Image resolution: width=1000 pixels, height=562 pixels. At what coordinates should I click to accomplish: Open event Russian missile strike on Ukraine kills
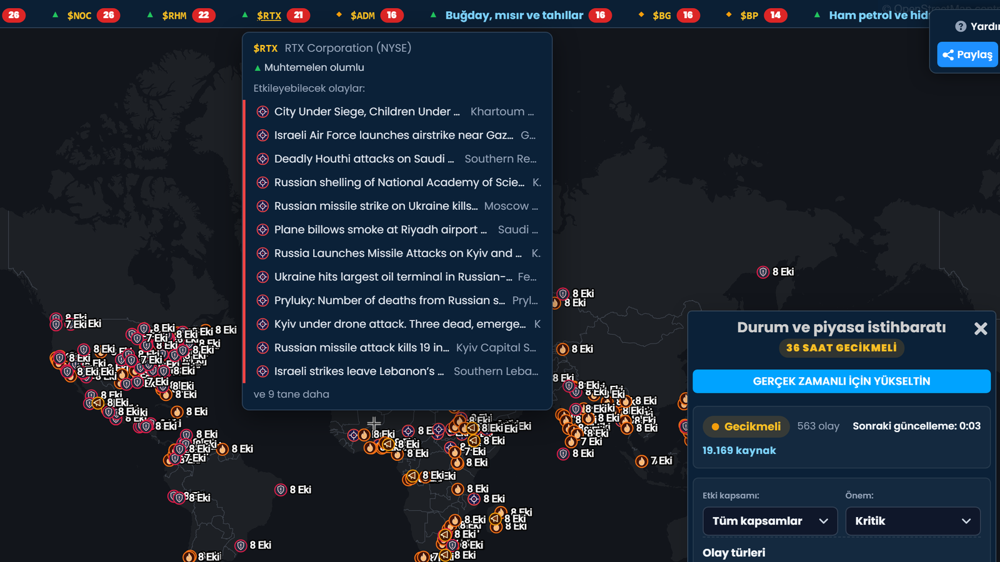tap(397, 206)
